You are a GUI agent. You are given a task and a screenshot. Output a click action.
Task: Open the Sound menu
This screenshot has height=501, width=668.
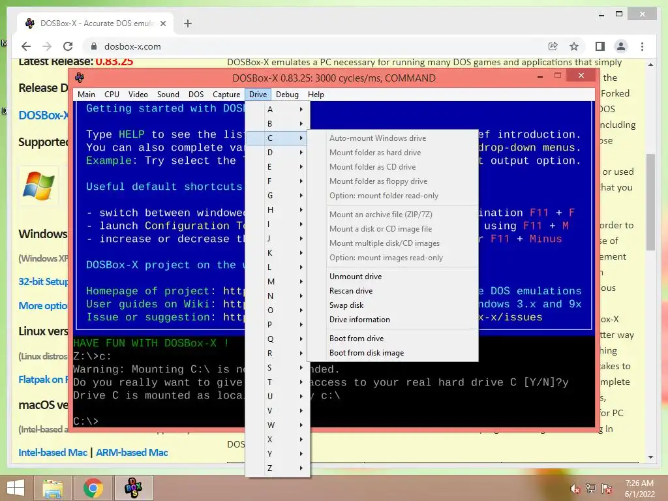[168, 95]
